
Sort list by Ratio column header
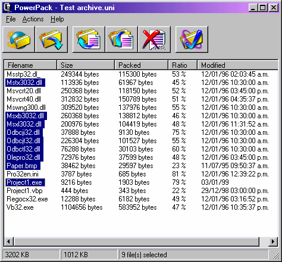point(183,65)
